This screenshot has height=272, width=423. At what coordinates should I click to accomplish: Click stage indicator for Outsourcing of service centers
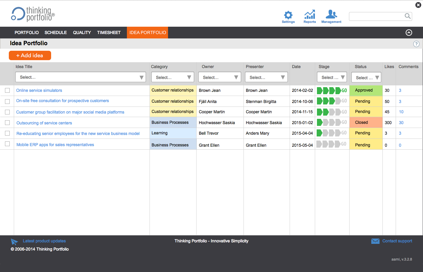tap(332, 122)
